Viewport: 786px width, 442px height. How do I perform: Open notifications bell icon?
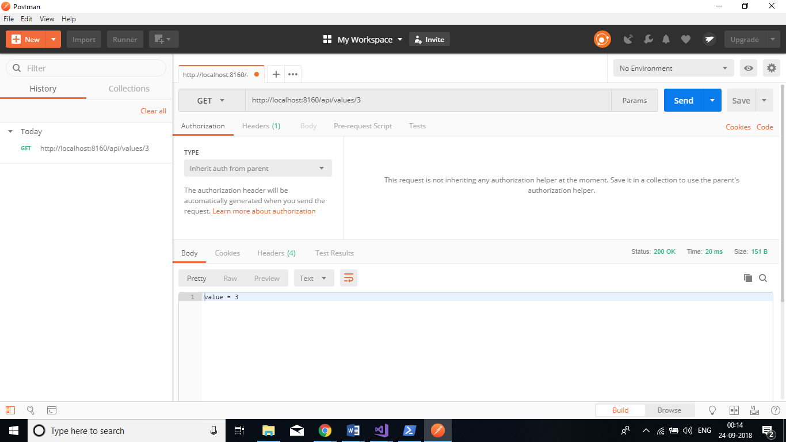coord(666,39)
